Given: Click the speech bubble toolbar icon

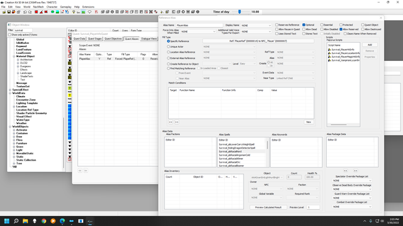Looking at the screenshot, I should 89,12.
